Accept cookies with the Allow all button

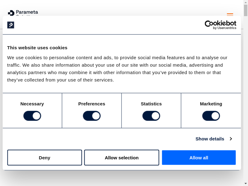tap(199, 158)
